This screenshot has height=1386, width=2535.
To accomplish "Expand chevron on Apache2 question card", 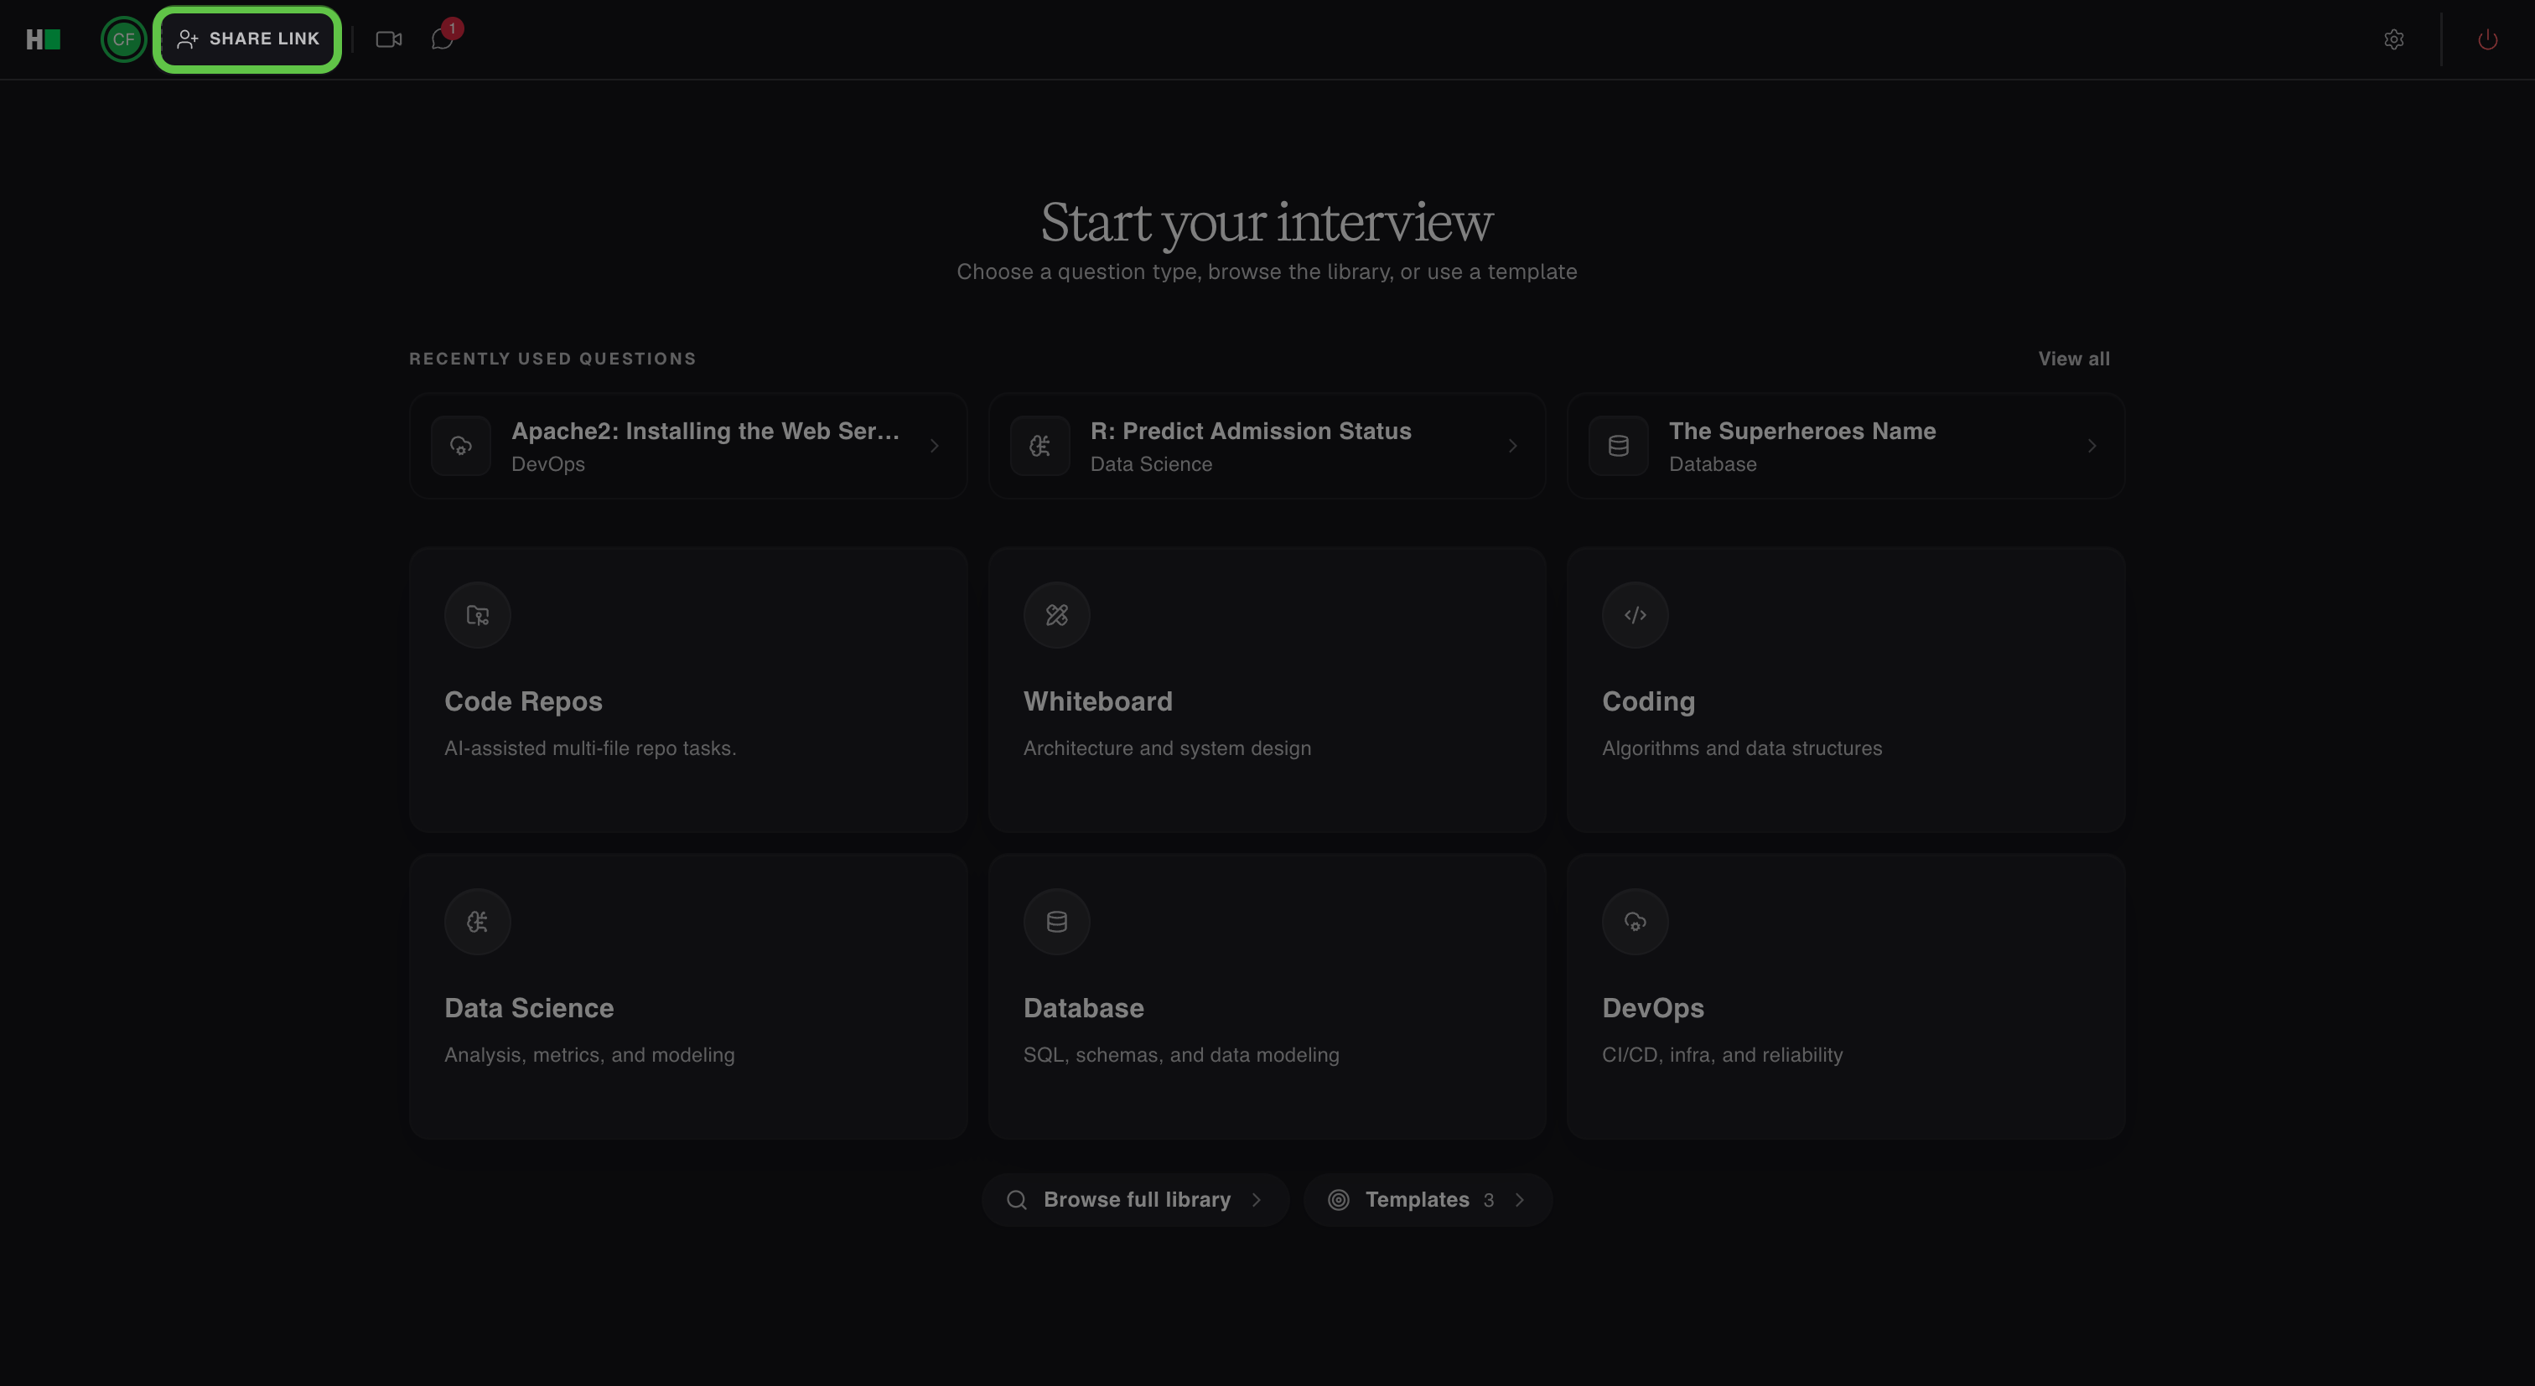I will click(x=934, y=446).
